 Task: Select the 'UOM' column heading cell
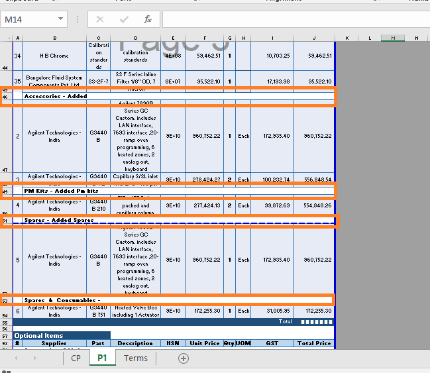coord(243,343)
